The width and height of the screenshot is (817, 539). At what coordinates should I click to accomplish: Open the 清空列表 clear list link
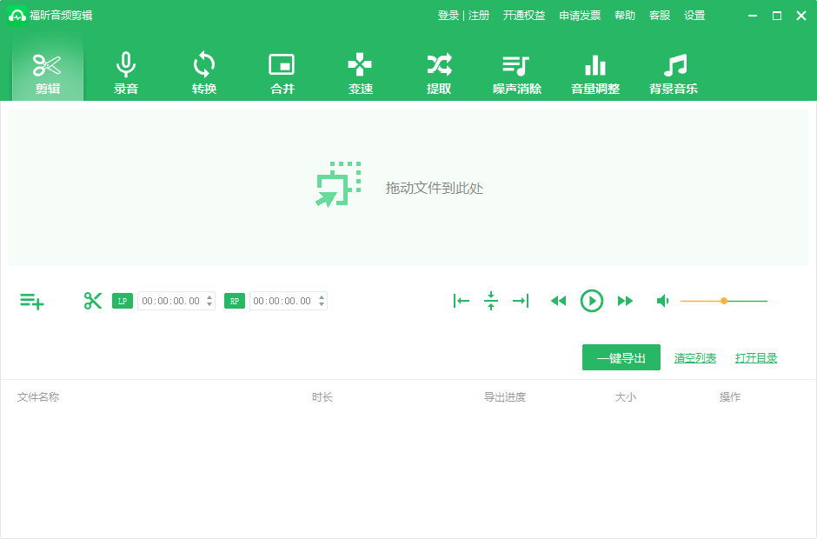point(694,357)
